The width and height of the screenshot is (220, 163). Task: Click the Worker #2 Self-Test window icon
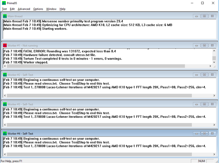click(5, 75)
